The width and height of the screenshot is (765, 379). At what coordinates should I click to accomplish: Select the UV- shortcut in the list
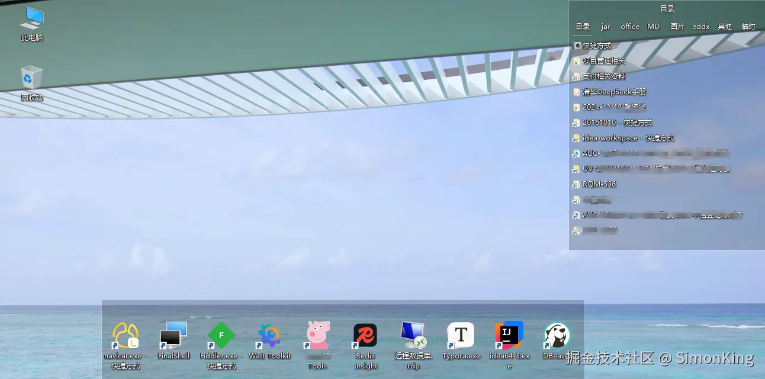pyautogui.click(x=651, y=169)
